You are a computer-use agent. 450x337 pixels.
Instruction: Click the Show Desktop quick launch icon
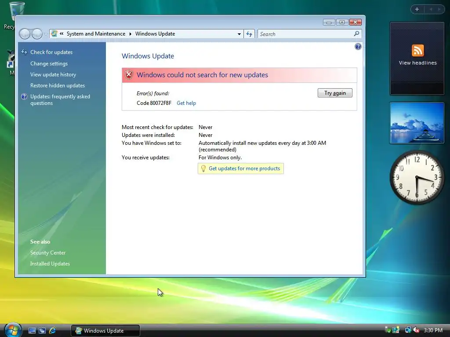click(32, 331)
